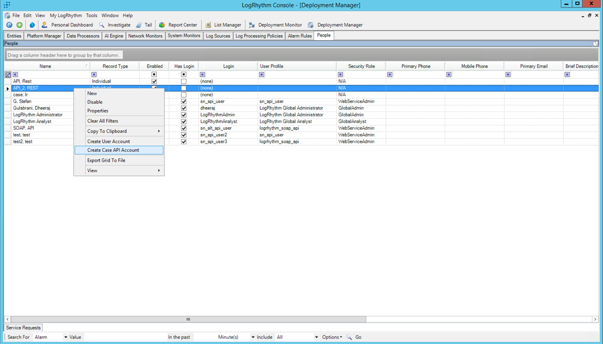Viewport: 603px width, 344px height.
Task: Select Clear All Filters in context menu
Action: 119,121
